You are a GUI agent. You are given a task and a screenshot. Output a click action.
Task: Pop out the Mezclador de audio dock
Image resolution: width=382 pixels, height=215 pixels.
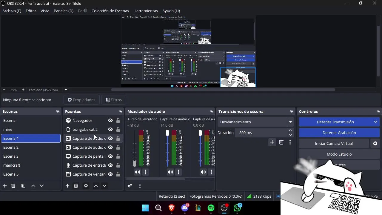pyautogui.click(x=211, y=111)
